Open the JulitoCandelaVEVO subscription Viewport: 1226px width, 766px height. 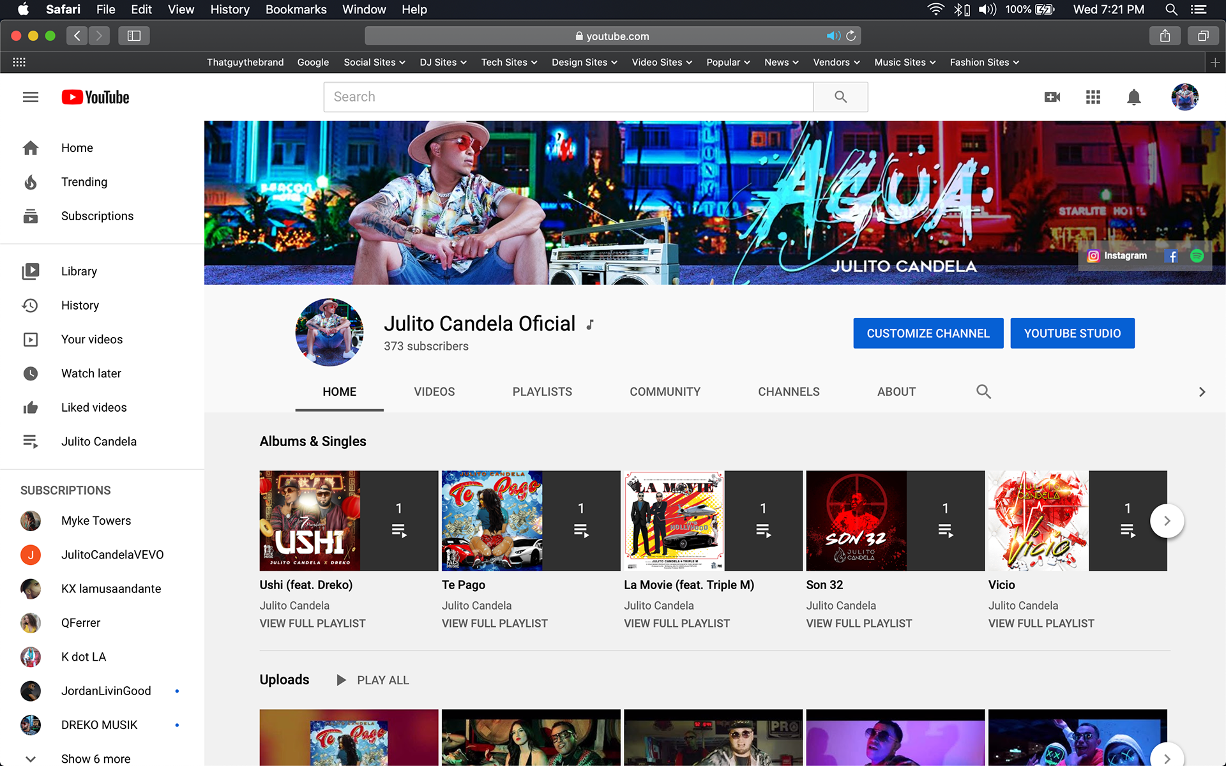(112, 555)
